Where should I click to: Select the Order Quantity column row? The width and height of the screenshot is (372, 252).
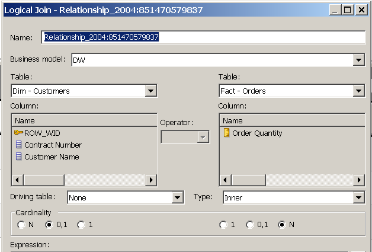click(292, 133)
